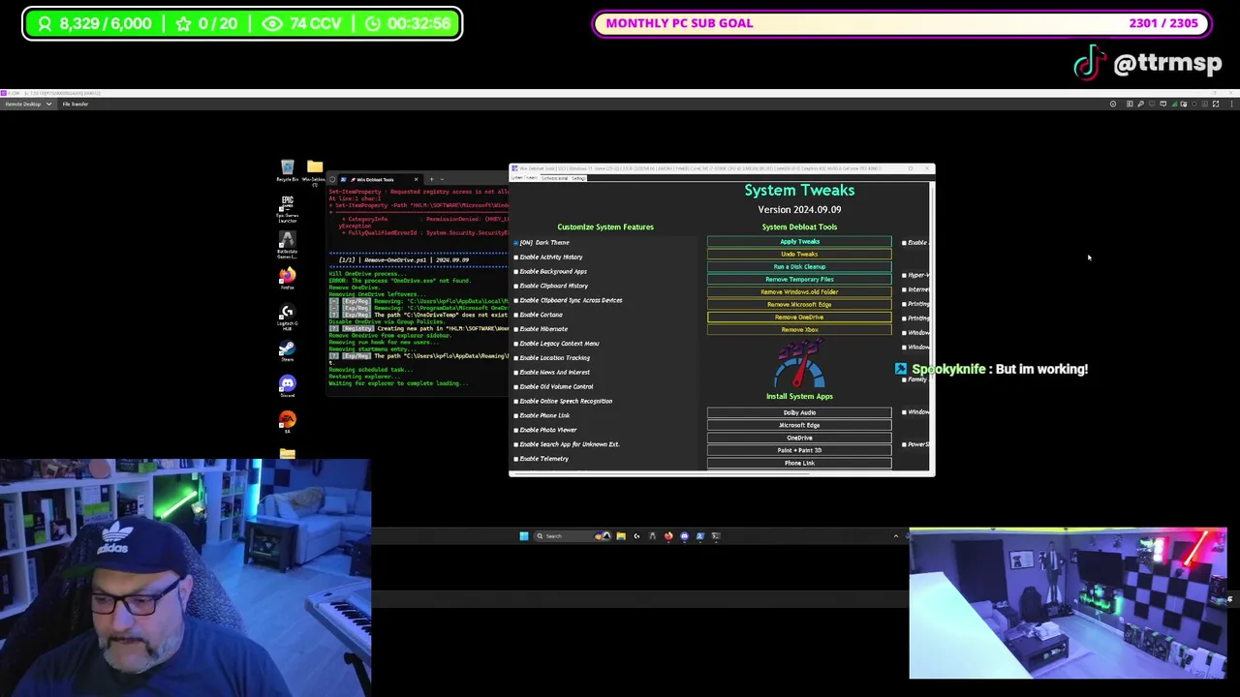Open Discord desktop shortcut
Viewport: 1240px width, 697px height.
287,387
